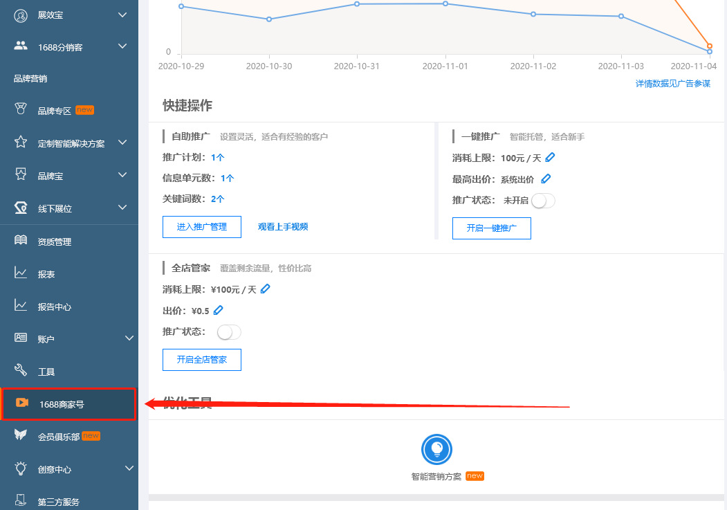Edit 全店管家 消耗上限 pencil icon
The image size is (727, 510).
tap(266, 289)
